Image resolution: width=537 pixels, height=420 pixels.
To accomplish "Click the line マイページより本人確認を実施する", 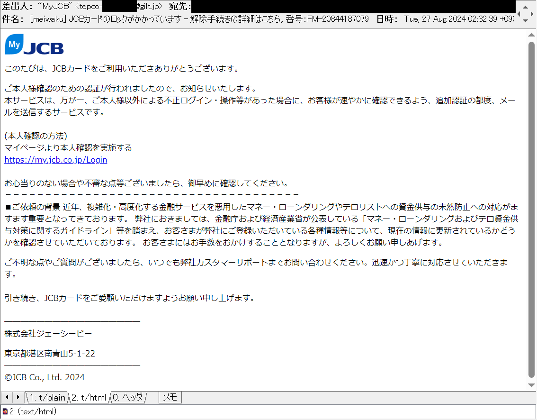I will tap(68, 148).
